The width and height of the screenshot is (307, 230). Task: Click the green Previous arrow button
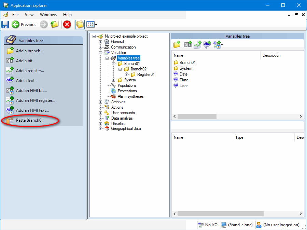[x=15, y=24]
